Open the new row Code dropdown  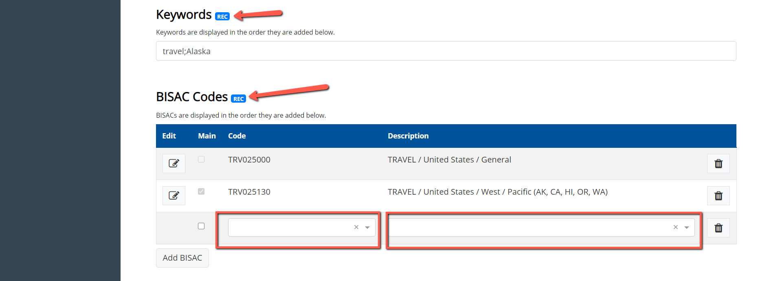[x=290, y=227]
